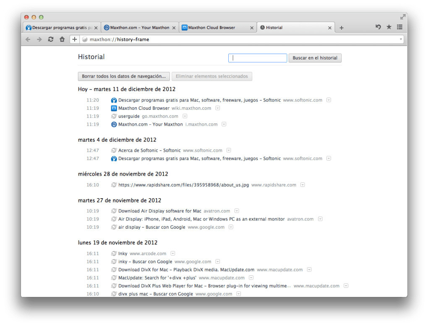Click Buscar en el historial button
Viewport: 428px width, 326px height.
[315, 58]
